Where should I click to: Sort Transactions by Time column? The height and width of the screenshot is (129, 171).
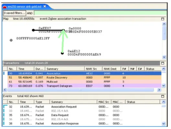25,69
